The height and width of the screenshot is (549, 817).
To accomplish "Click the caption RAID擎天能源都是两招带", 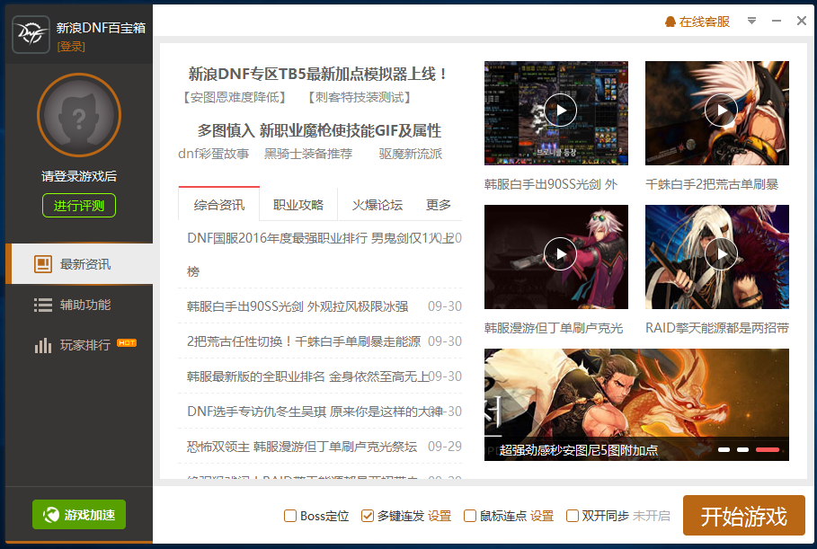I will click(x=717, y=328).
